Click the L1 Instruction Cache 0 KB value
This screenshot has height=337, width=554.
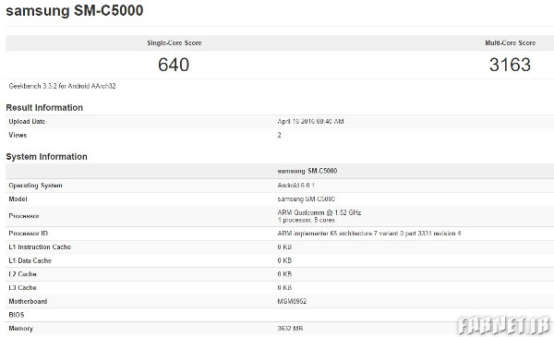pyautogui.click(x=284, y=247)
